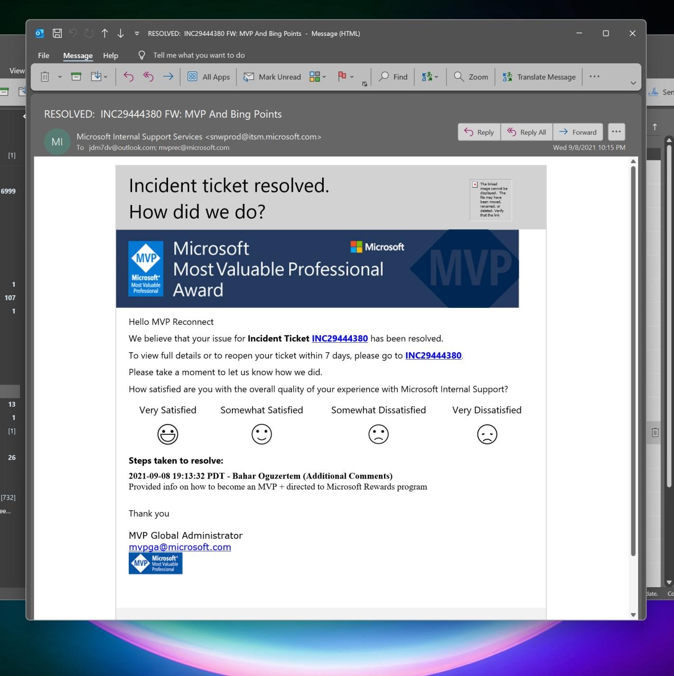The height and width of the screenshot is (676, 674).
Task: Click the Reply arrow icon in ribbon
Action: coord(128,77)
